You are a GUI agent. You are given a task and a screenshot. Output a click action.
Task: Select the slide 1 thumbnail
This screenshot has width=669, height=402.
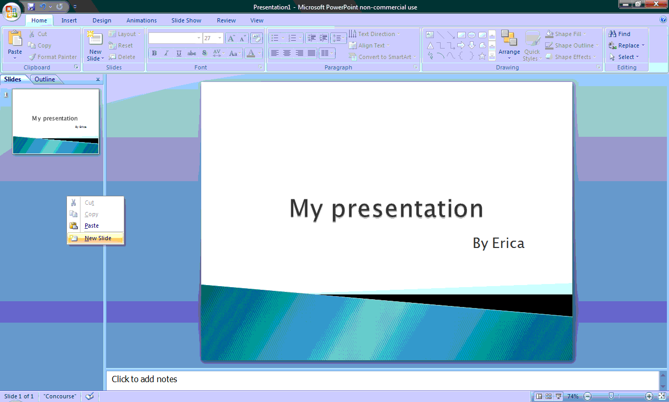pos(55,122)
